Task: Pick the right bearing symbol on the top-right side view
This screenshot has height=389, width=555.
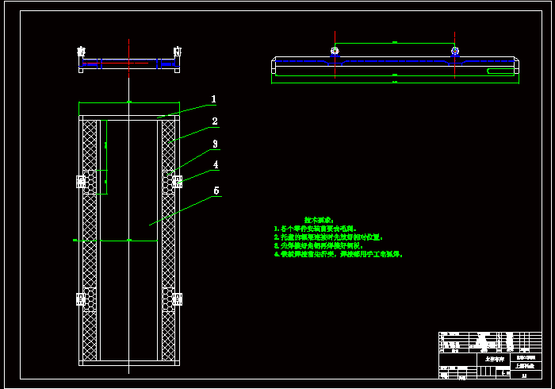Action: [x=455, y=52]
